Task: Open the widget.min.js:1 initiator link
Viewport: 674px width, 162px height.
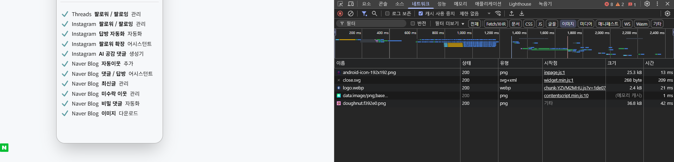Action: click(558, 80)
